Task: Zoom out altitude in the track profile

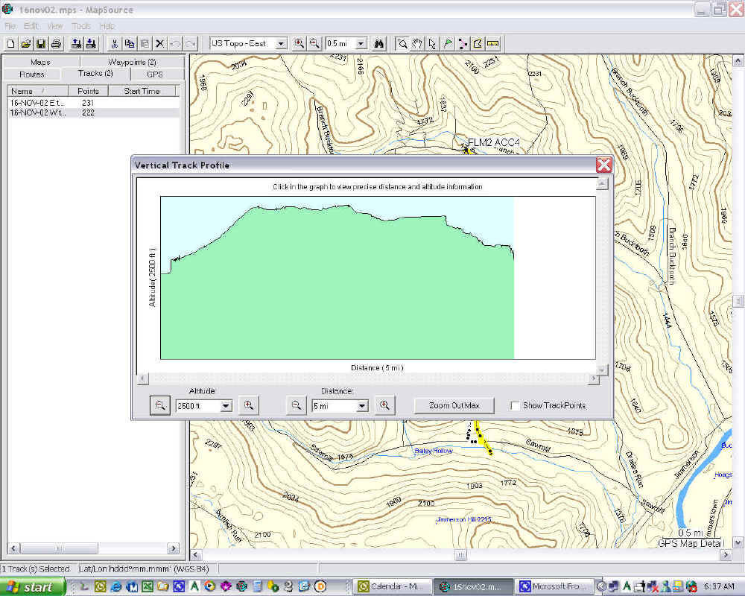Action: (x=160, y=405)
